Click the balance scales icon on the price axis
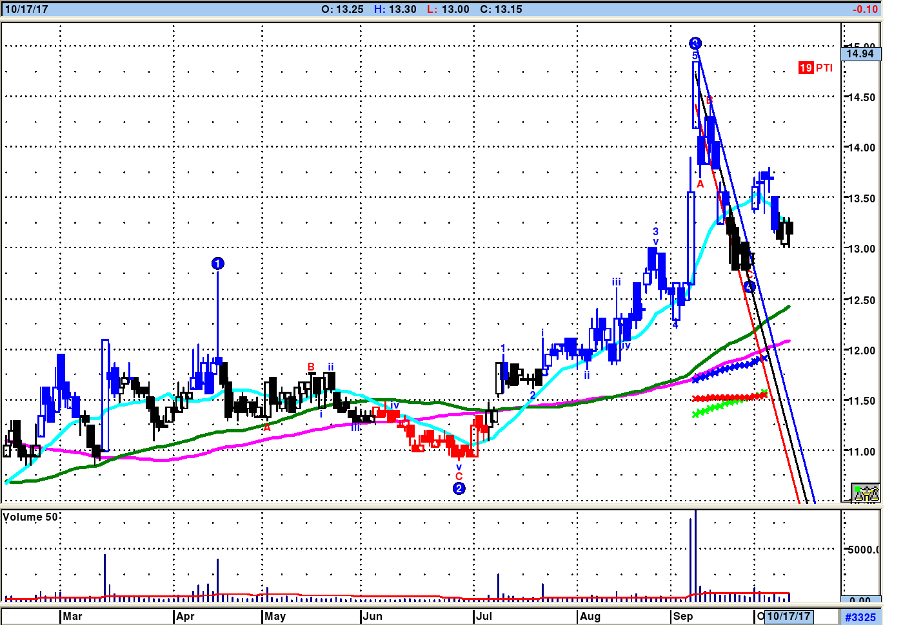The image size is (903, 625). tap(865, 493)
